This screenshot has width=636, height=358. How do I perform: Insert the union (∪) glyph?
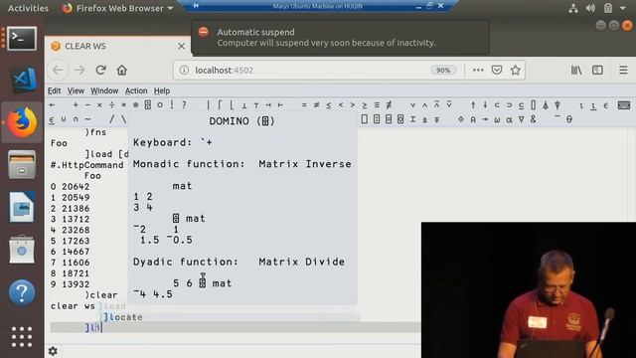point(64,119)
